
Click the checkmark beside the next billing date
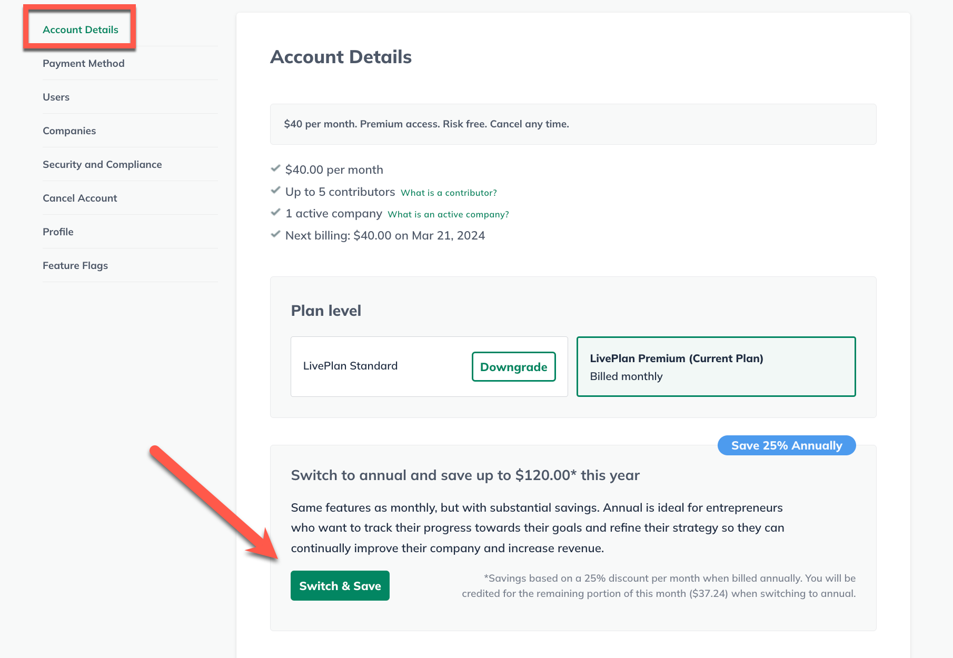point(276,234)
